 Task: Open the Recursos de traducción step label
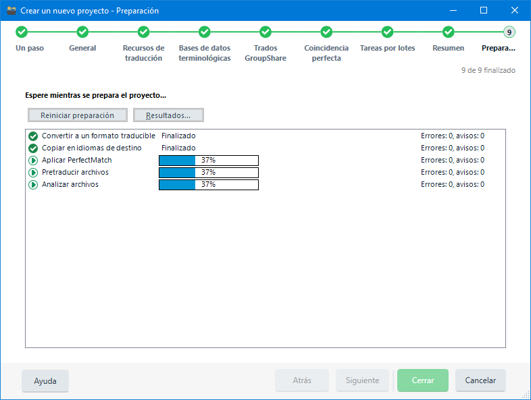(144, 53)
